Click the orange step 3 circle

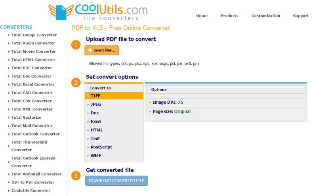(76, 175)
